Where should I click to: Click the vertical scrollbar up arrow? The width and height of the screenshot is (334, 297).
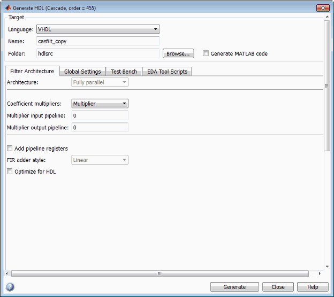[327, 17]
